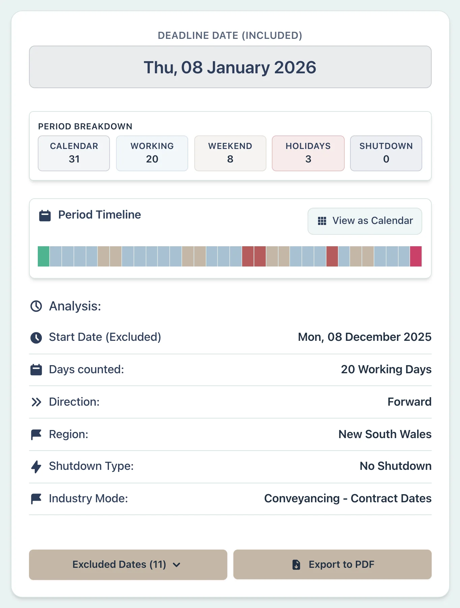Image resolution: width=460 pixels, height=608 pixels.
Task: Click the grid icon in View as Calendar
Action: tap(322, 221)
